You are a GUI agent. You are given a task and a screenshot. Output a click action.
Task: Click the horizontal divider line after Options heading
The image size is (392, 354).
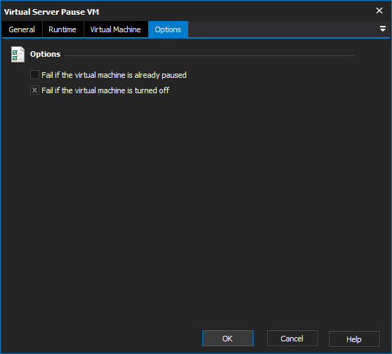pyautogui.click(x=209, y=55)
